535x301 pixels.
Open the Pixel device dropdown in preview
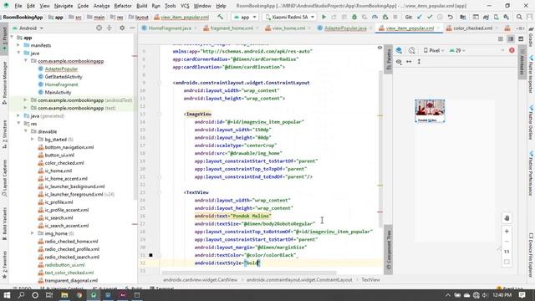tap(434, 50)
